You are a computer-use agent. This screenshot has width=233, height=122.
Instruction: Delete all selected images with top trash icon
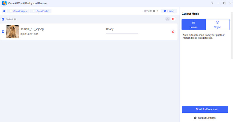click(173, 19)
